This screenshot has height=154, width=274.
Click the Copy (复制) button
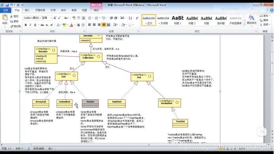14,21
